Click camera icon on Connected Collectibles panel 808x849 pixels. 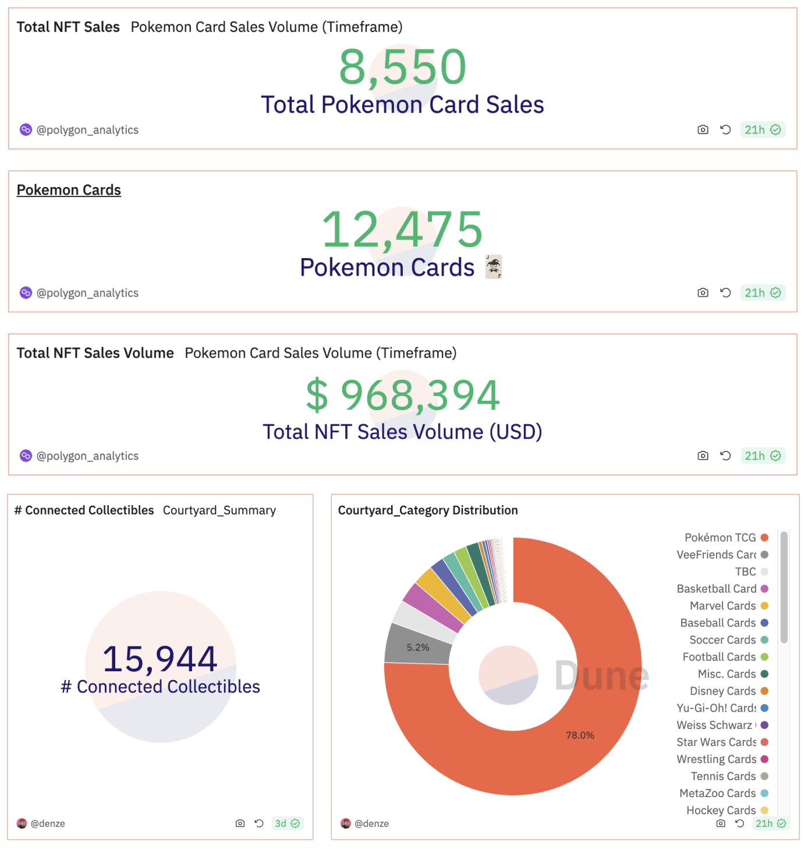(240, 823)
